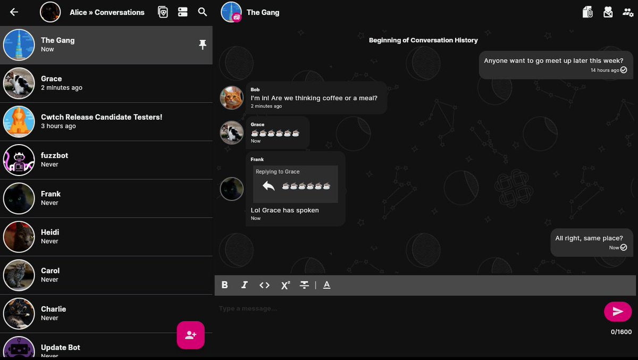Send an invitation with the envelope-heart icon
Viewport: 638px width, 360px height.
point(608,12)
